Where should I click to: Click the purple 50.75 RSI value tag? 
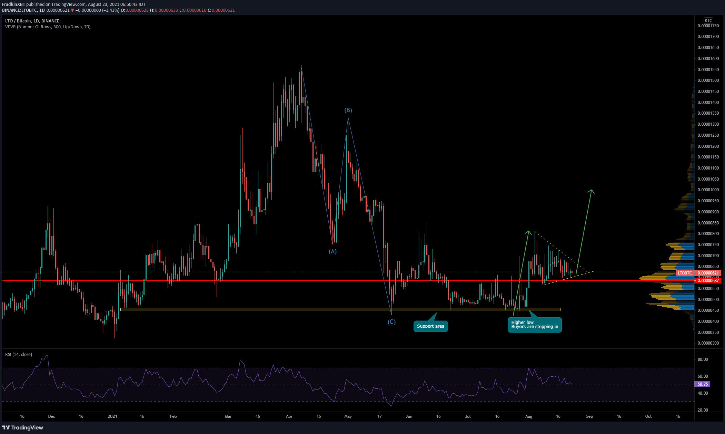[703, 384]
